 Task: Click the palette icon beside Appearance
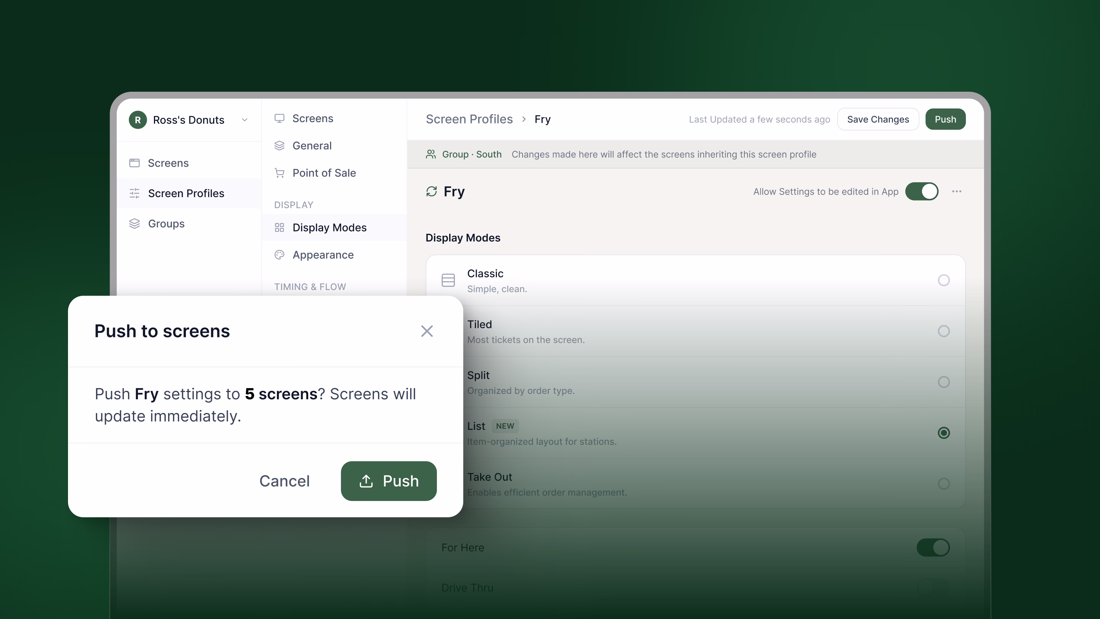(279, 255)
